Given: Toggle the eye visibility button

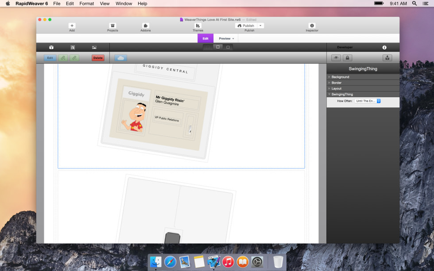Looking at the screenshot, I should (x=336, y=58).
